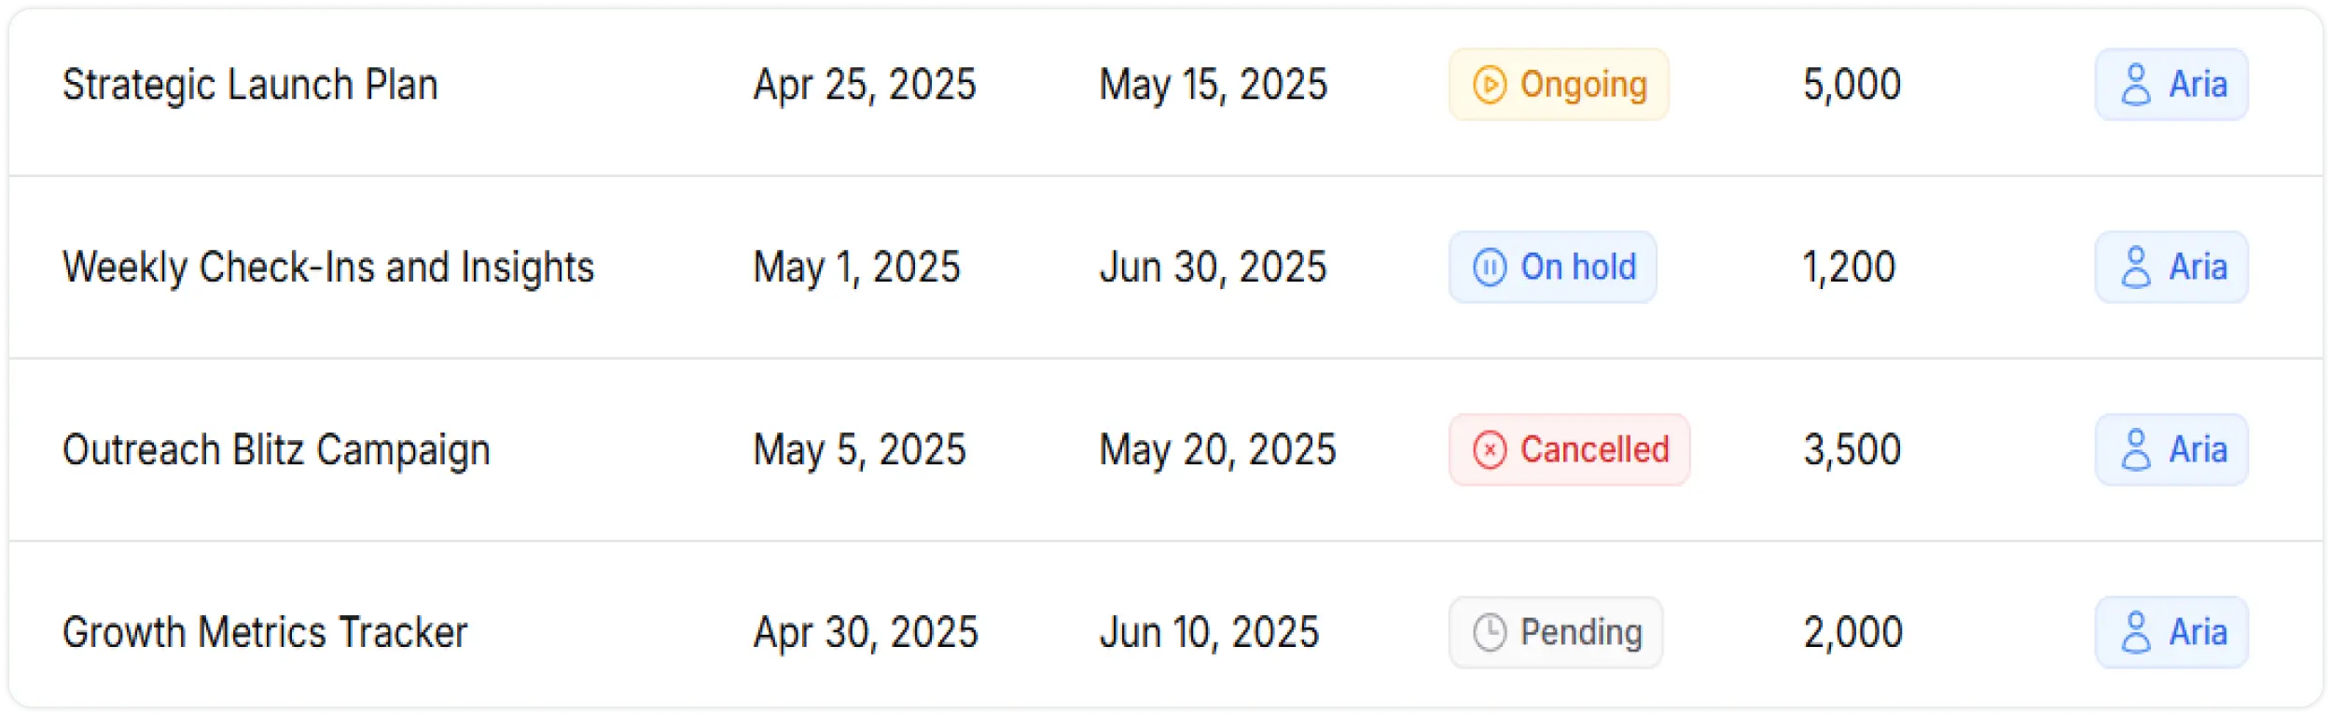Select the Outreach Blitz Campaign name

[276, 450]
